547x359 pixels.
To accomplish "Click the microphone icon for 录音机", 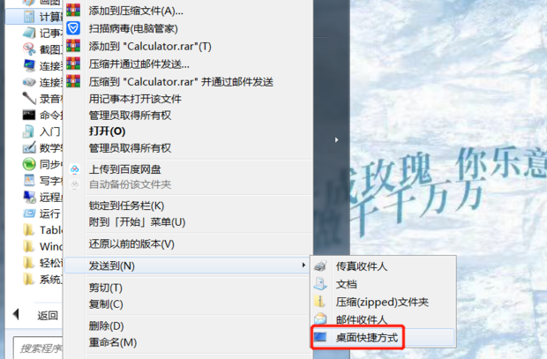I will pyautogui.click(x=29, y=98).
